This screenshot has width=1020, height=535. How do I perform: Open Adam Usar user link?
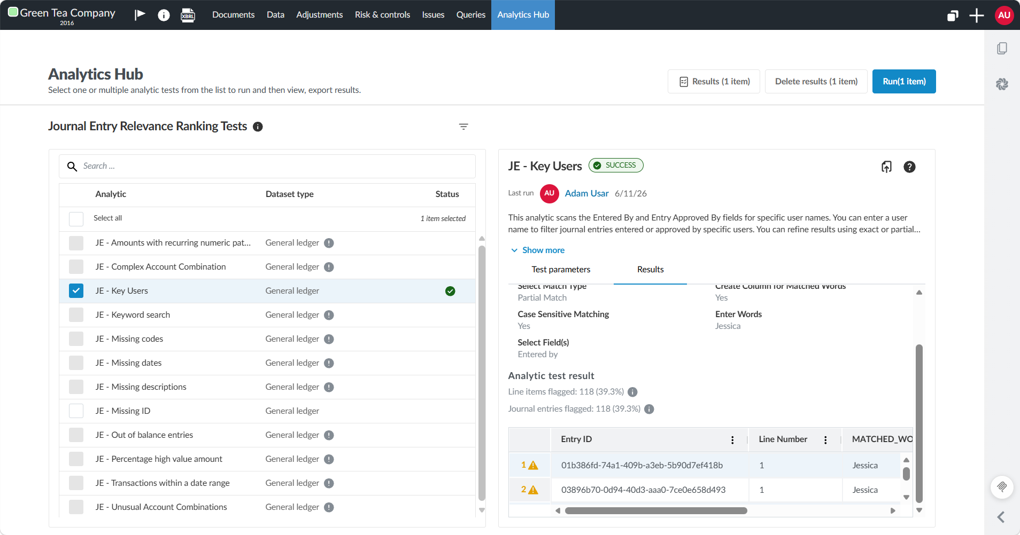(586, 193)
